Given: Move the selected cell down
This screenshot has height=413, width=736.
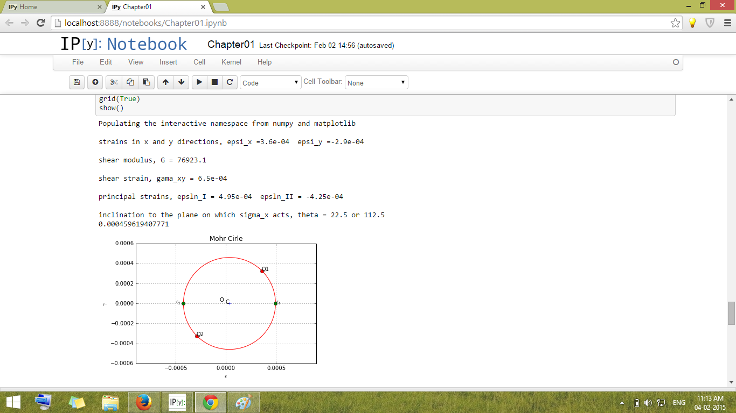Looking at the screenshot, I should coord(182,82).
